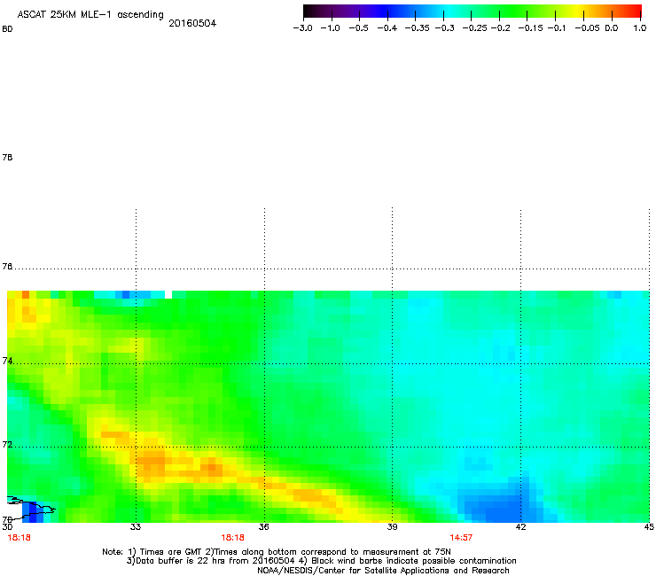Click the -0.4 value on the legend
The height and width of the screenshot is (576, 656).
[387, 28]
